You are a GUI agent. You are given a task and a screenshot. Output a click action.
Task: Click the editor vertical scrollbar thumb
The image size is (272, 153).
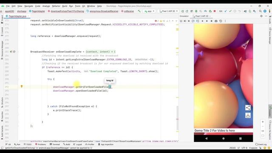178,118
